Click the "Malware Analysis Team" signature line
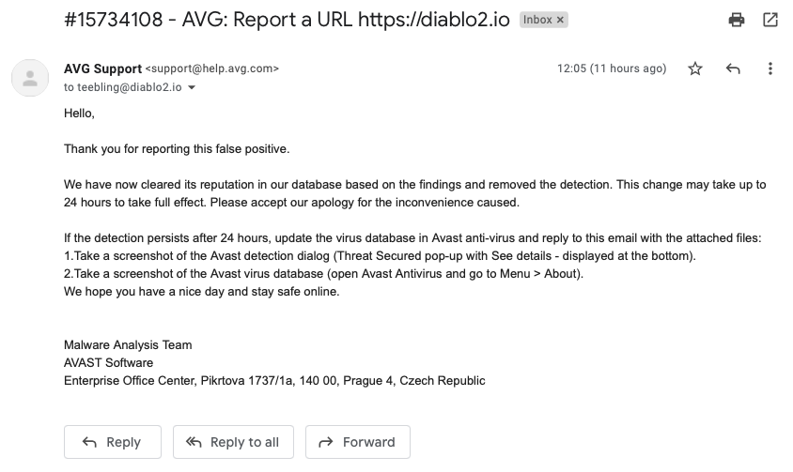This screenshot has height=472, width=793. pyautogui.click(x=128, y=344)
